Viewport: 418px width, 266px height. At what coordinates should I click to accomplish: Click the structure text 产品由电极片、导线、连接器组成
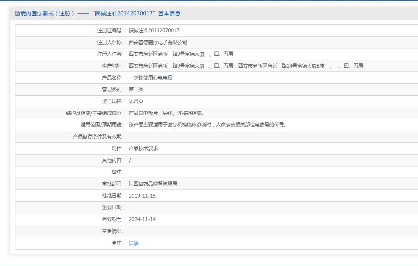point(166,113)
